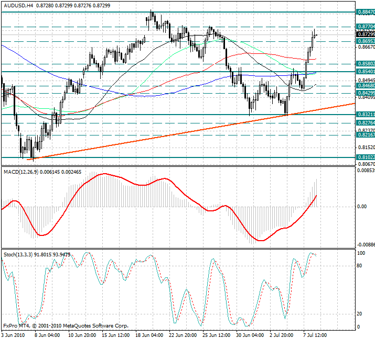Click the MACD 0.00 zero axis value

pos(361,207)
